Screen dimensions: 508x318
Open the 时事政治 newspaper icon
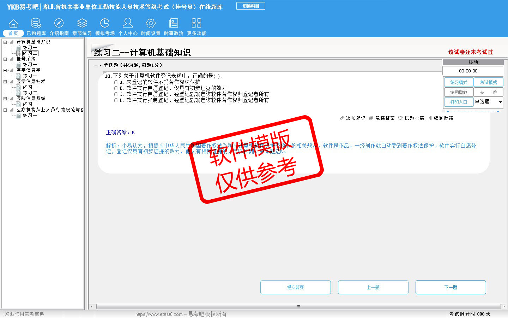click(174, 23)
